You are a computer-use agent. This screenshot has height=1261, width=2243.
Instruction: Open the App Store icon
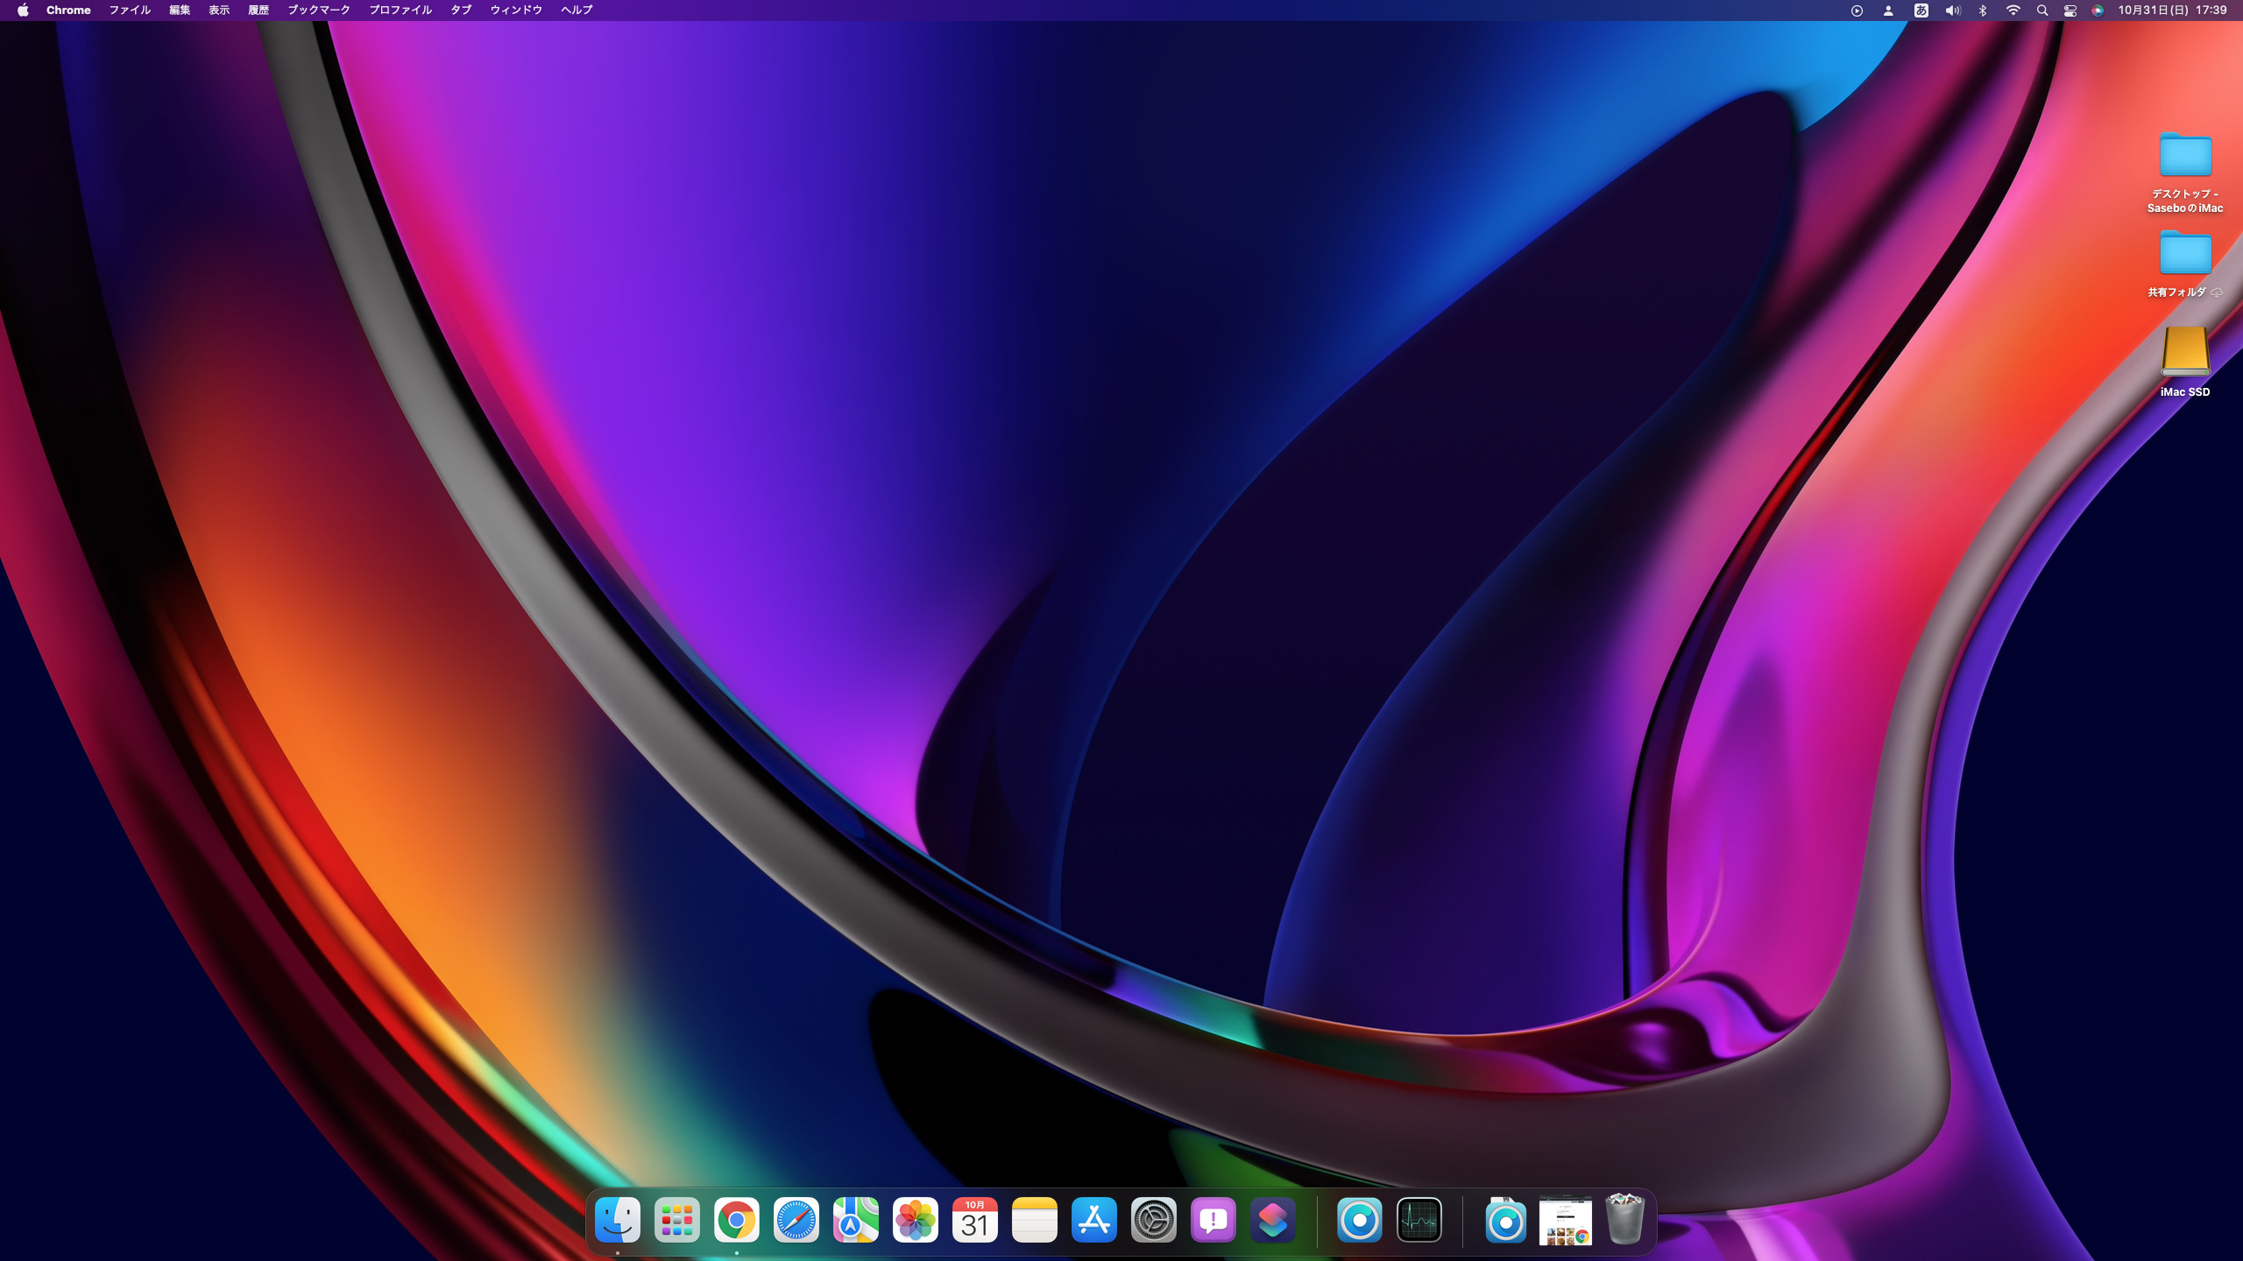(1094, 1220)
